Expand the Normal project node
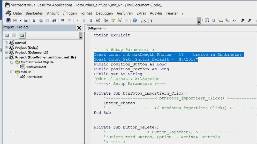 [x=6, y=43]
